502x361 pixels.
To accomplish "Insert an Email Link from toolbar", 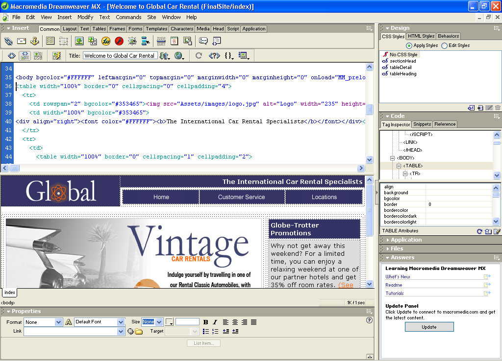I will [22, 41].
